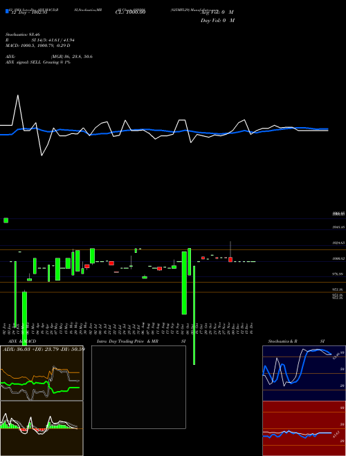The image size is (346, 456).
Task: Click the blue 12-day SMA legend square
Action: 7,11
